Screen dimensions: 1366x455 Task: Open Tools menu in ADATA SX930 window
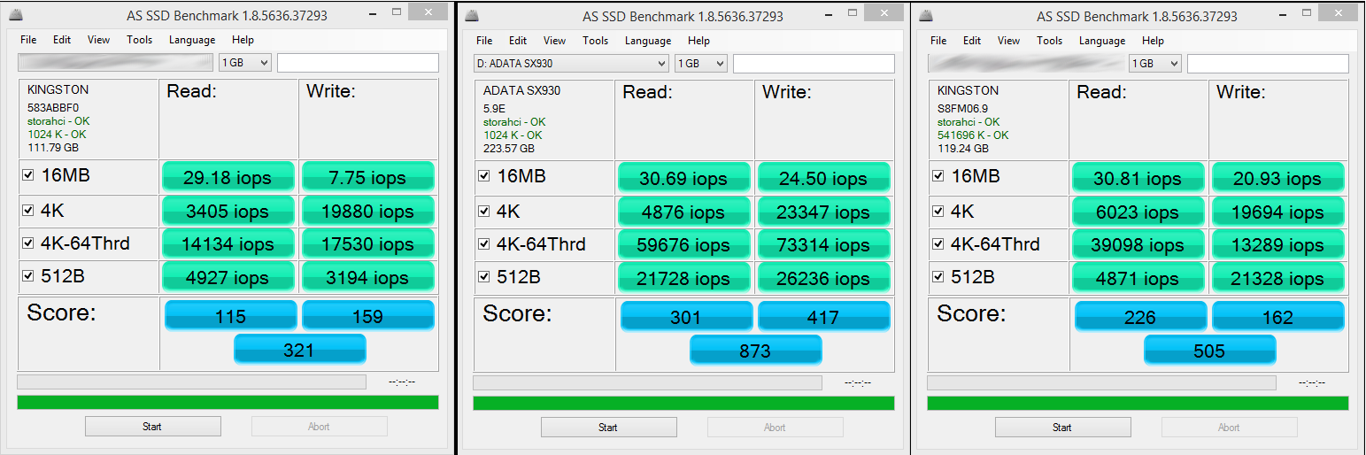(x=595, y=40)
